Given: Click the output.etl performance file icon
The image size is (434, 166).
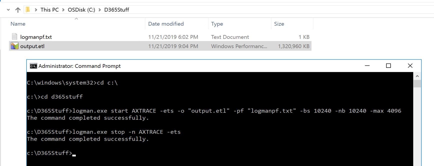Looking at the screenshot, I should [14, 46].
